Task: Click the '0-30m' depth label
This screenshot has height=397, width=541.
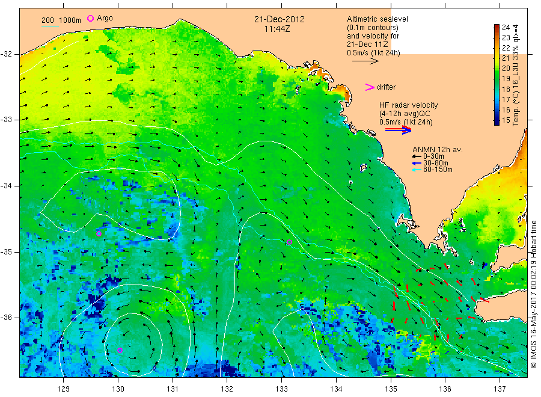Action: (x=433, y=156)
